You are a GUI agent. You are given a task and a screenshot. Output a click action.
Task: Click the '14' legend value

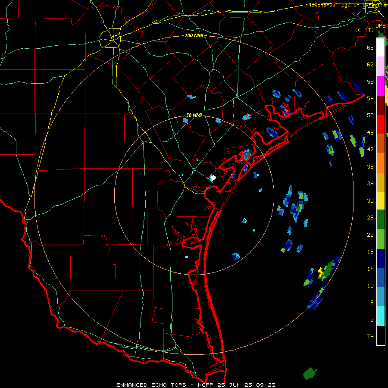(x=370, y=269)
